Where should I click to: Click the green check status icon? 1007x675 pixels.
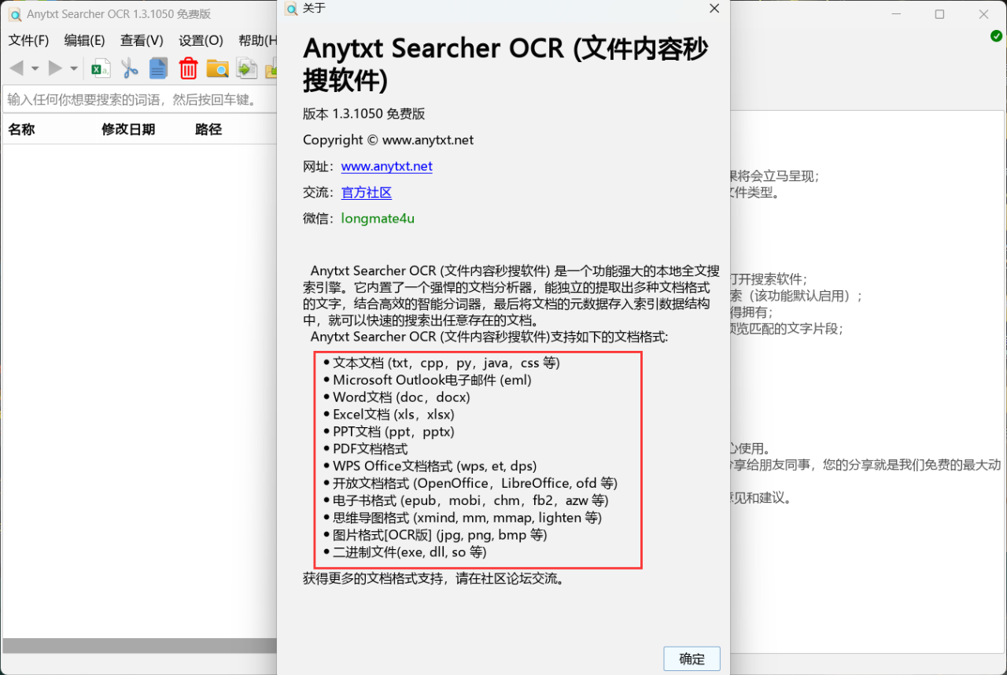996,36
